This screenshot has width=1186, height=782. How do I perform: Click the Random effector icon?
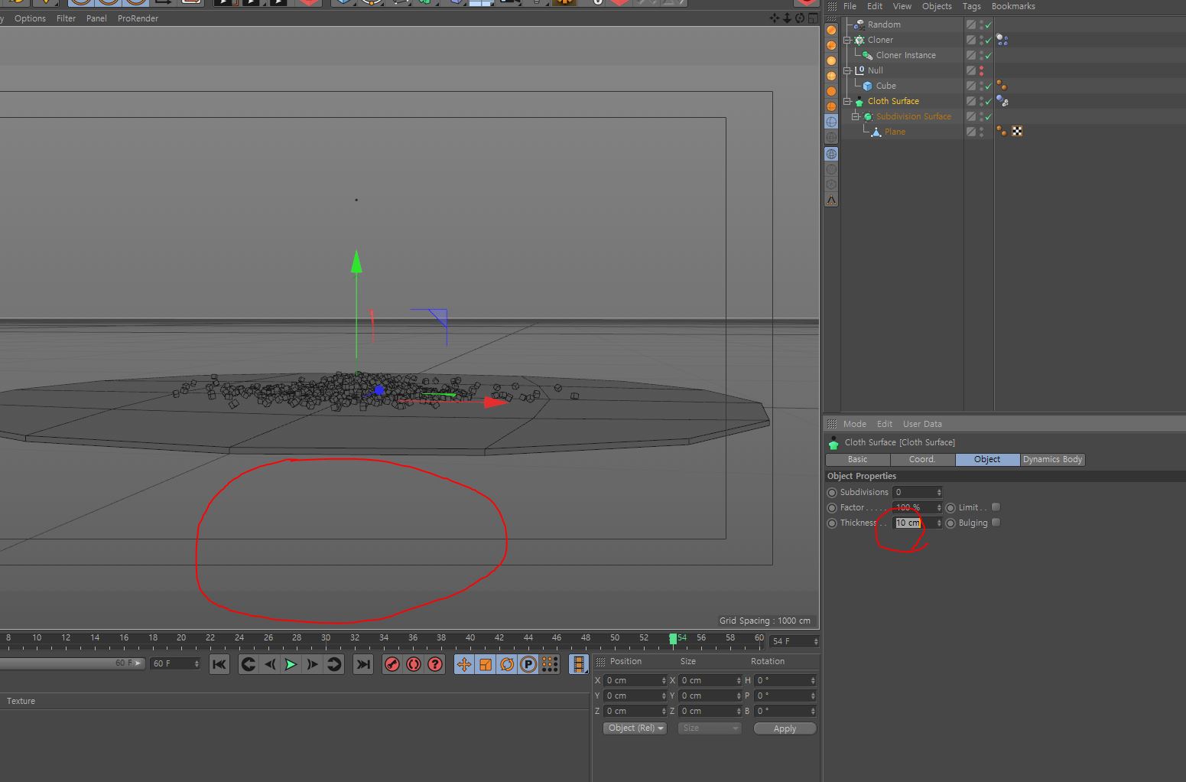tap(859, 24)
